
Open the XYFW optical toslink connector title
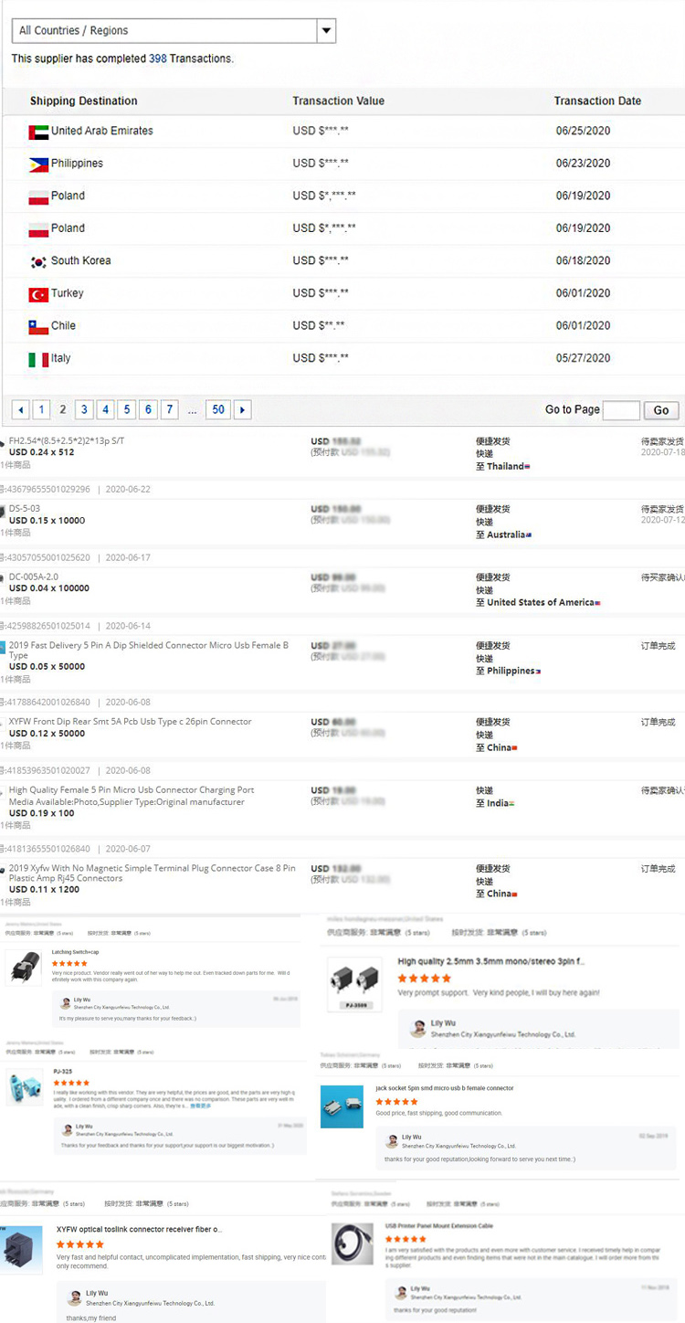coord(139,1230)
